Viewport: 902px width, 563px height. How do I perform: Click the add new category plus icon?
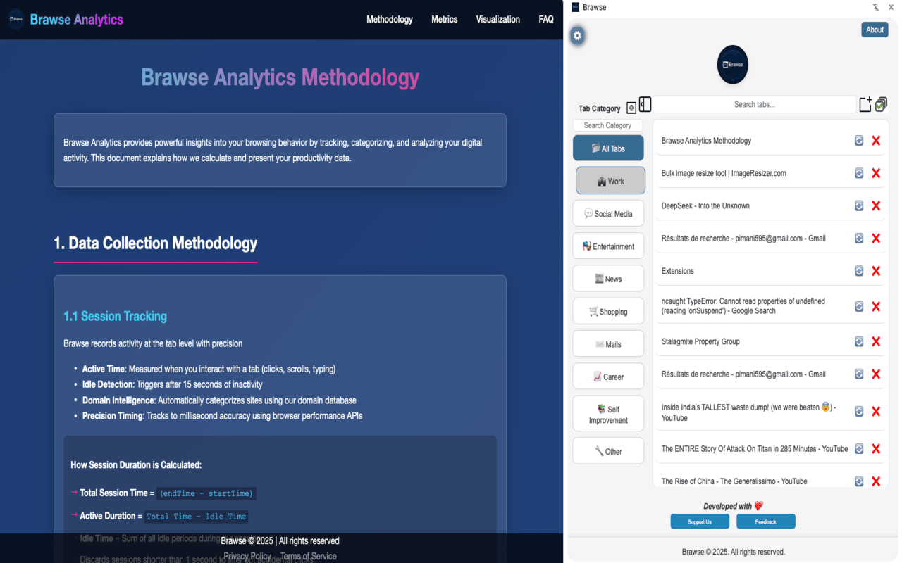(631, 108)
